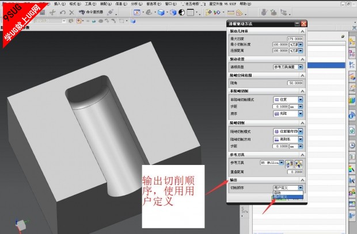
Task: Open the greyed selection filter combo box
Action: (50, 21)
